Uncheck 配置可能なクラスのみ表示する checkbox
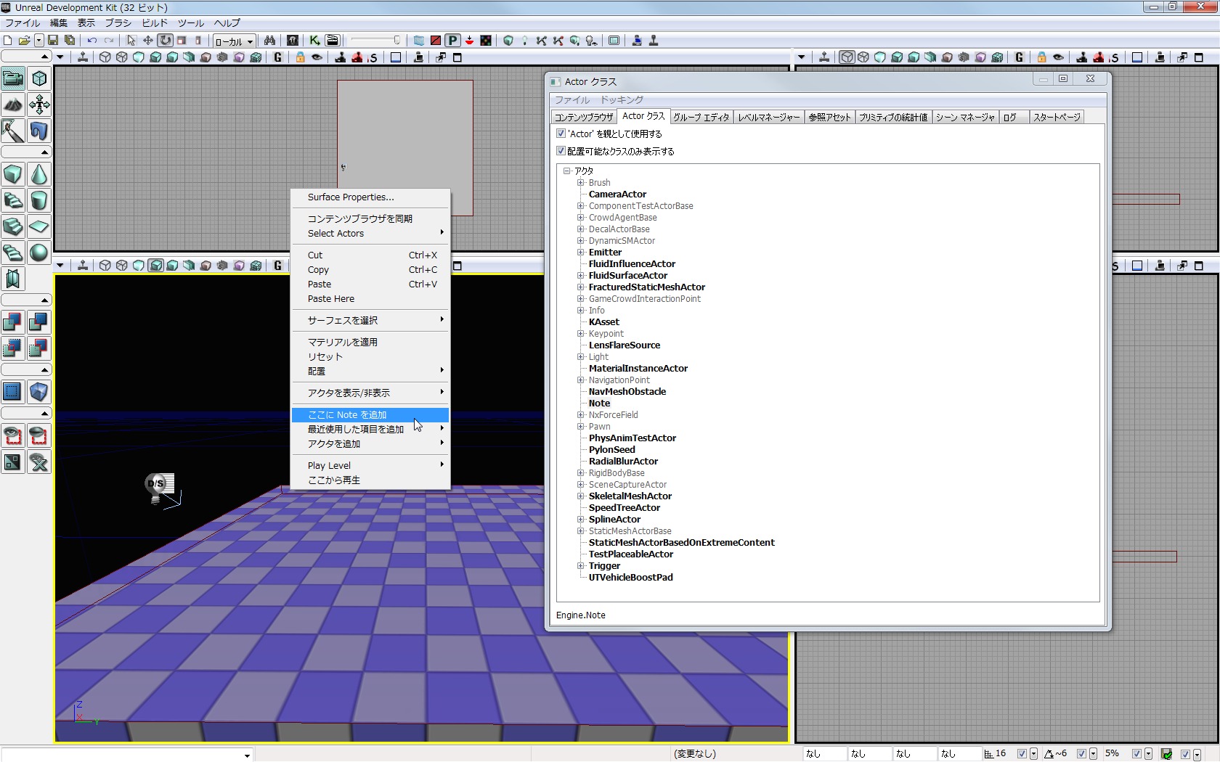This screenshot has height=762, width=1220. point(561,151)
